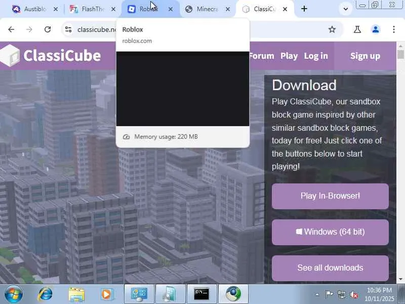405x304 pixels.
Task: Click See all downloads button
Action: click(x=330, y=268)
